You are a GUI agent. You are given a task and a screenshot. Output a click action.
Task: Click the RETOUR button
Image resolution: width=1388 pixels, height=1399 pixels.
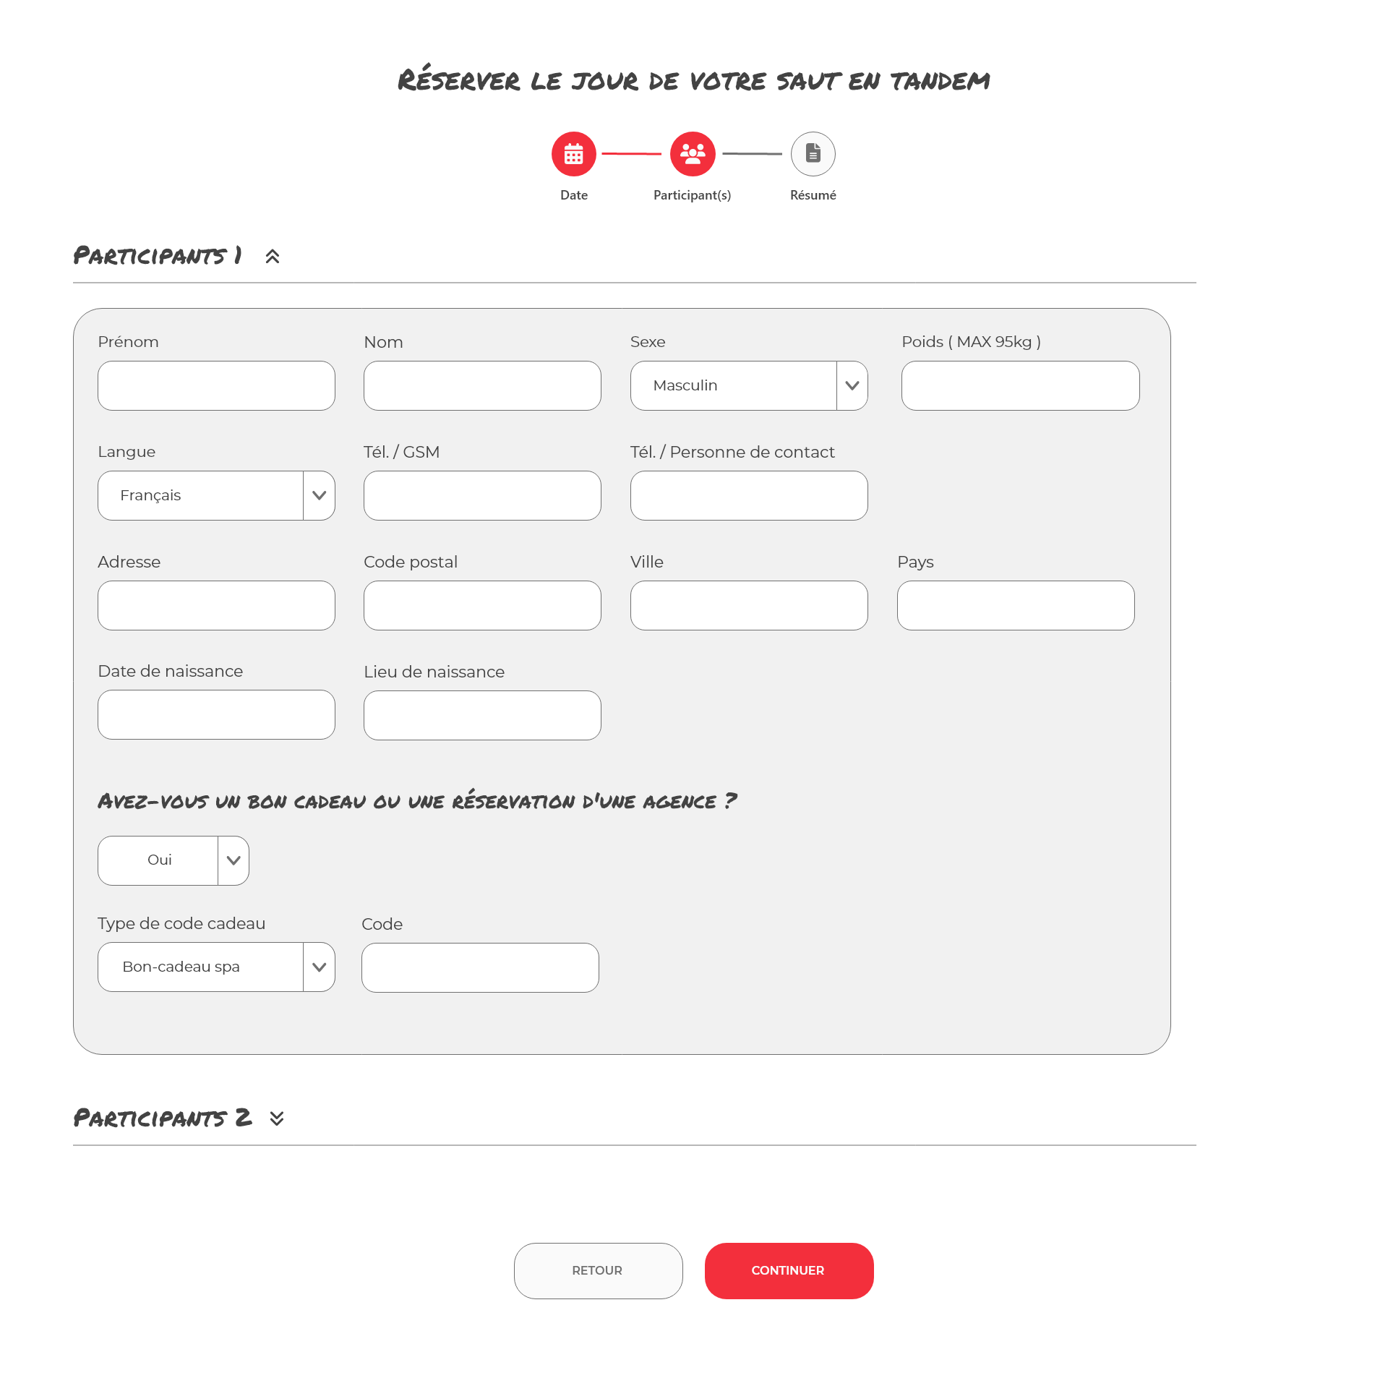pos(598,1271)
